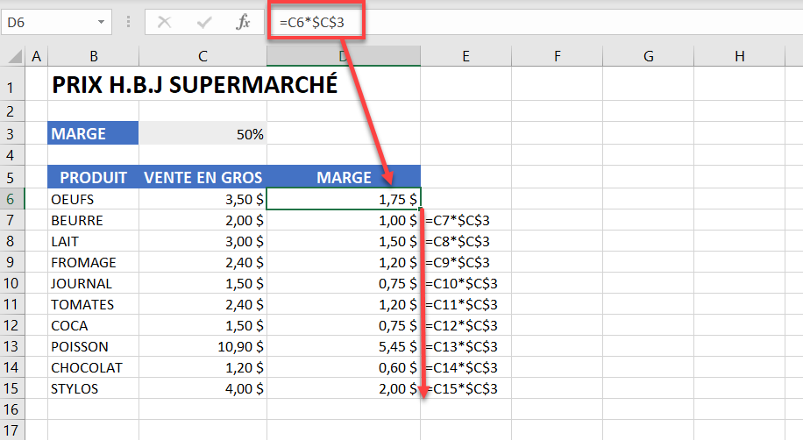Select the cell with 10,90 $
The height and width of the screenshot is (440, 803).
coord(203,346)
